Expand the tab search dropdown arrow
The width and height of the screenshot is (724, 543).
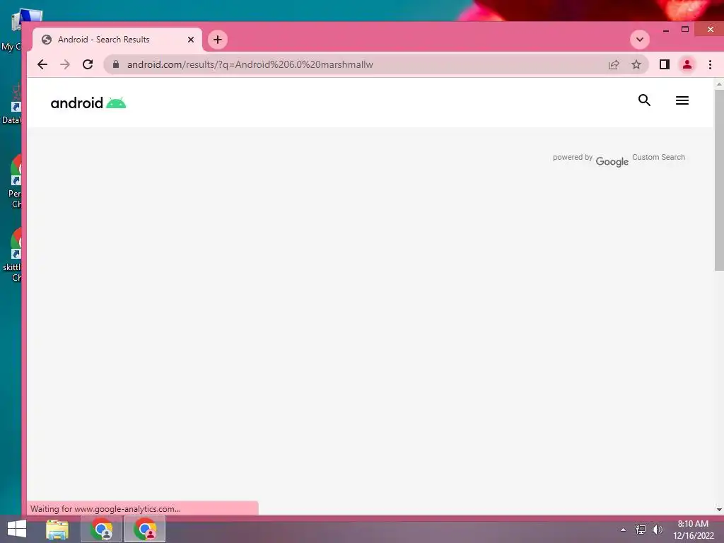pyautogui.click(x=639, y=40)
